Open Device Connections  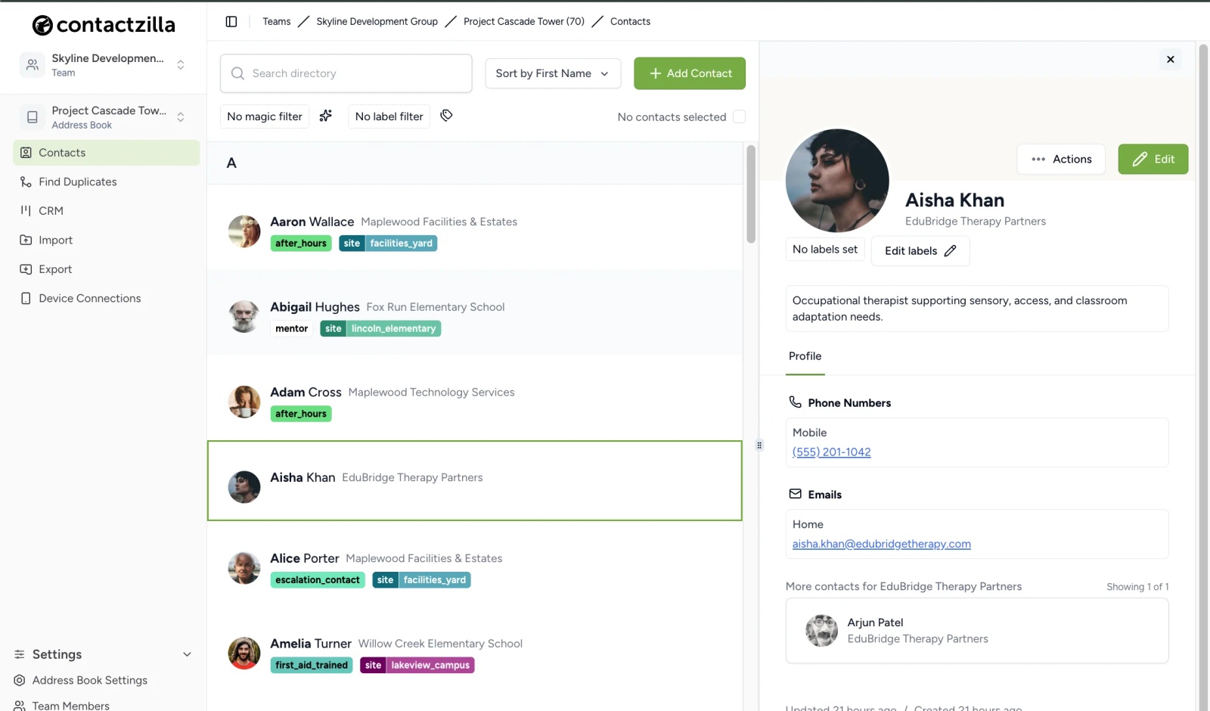pyautogui.click(x=106, y=298)
